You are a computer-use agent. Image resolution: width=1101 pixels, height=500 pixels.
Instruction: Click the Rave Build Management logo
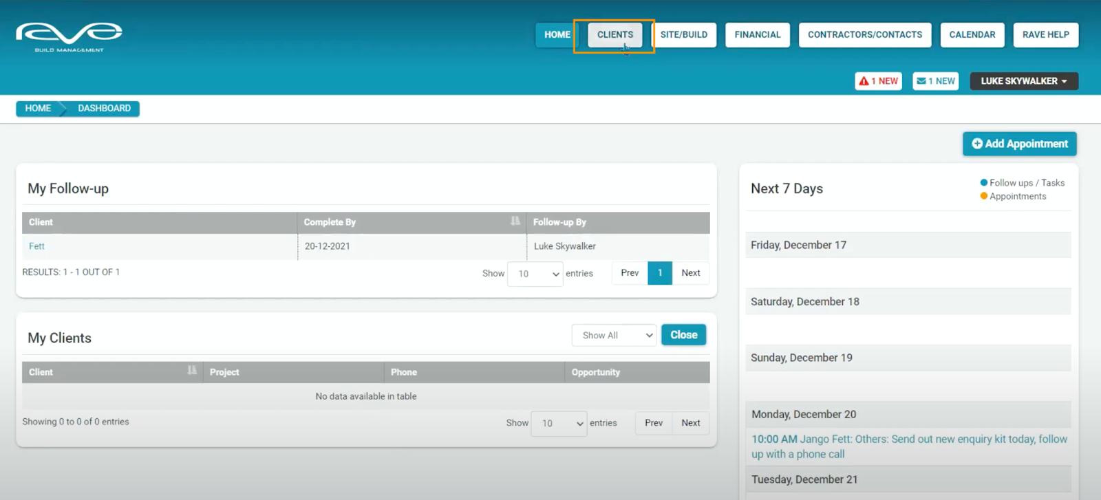point(69,37)
